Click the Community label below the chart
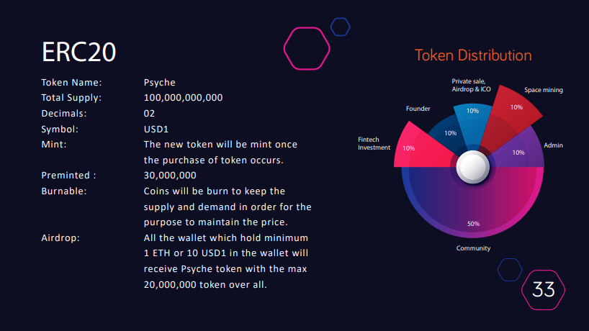The width and height of the screenshot is (589, 331). pos(473,248)
